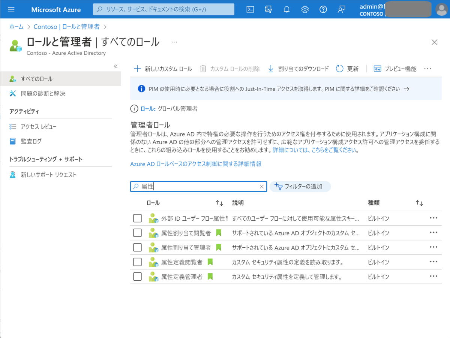Click the bookmark icon on 属性定義閲覧者

[x=210, y=262]
